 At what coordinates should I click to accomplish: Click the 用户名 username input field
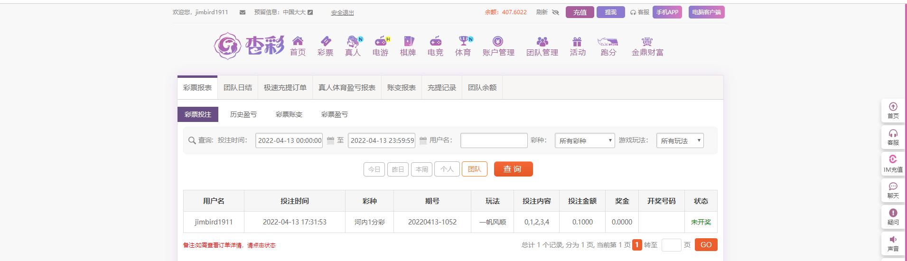pos(494,140)
